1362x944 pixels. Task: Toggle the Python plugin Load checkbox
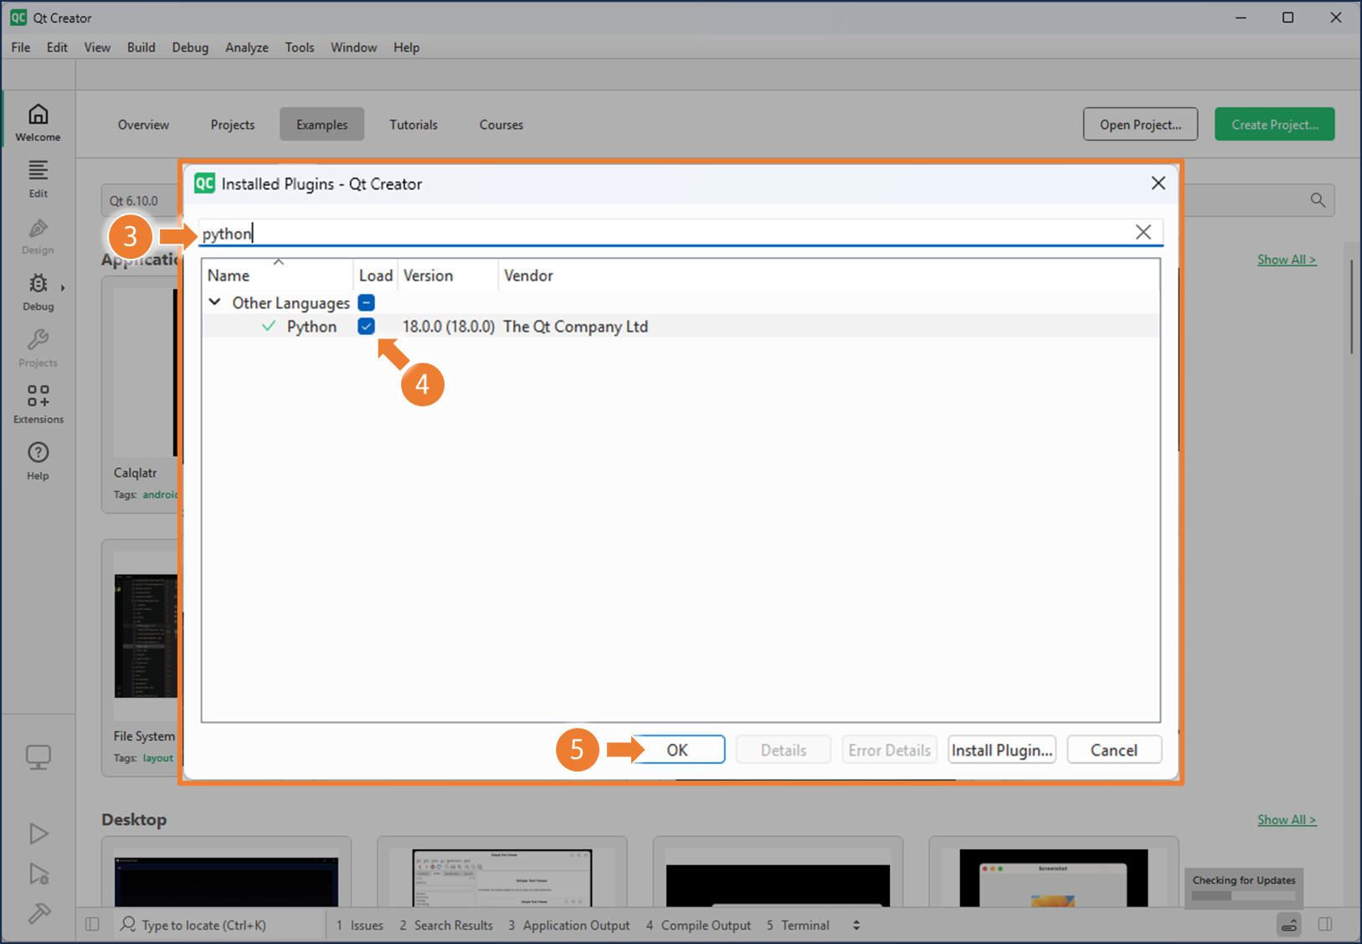pyautogui.click(x=366, y=327)
